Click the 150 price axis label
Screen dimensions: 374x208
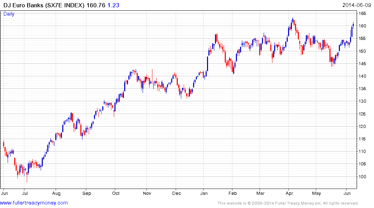pyautogui.click(x=362, y=51)
